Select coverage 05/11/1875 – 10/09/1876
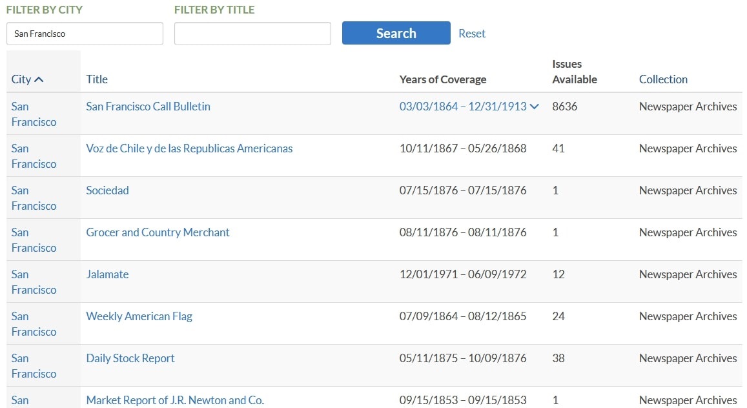747x408 pixels. (463, 358)
